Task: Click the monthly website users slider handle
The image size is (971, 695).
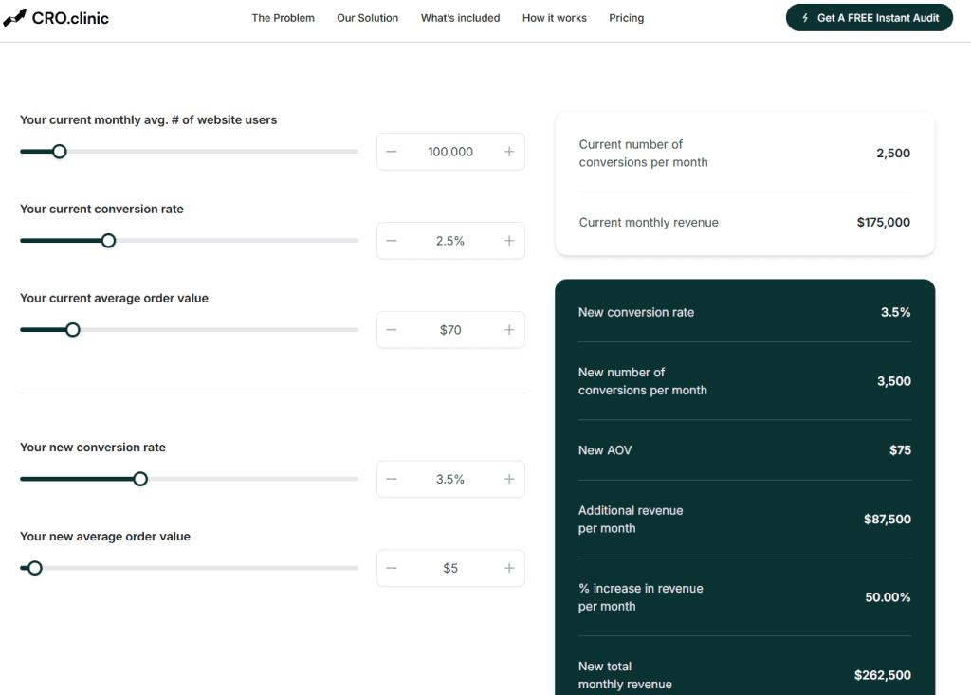Action: click(59, 152)
